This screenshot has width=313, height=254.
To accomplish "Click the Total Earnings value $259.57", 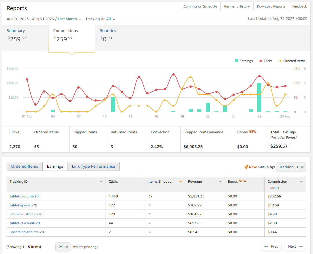I will [279, 146].
